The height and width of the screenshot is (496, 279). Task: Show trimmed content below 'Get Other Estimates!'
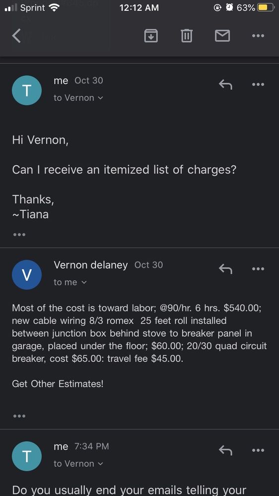(x=19, y=416)
